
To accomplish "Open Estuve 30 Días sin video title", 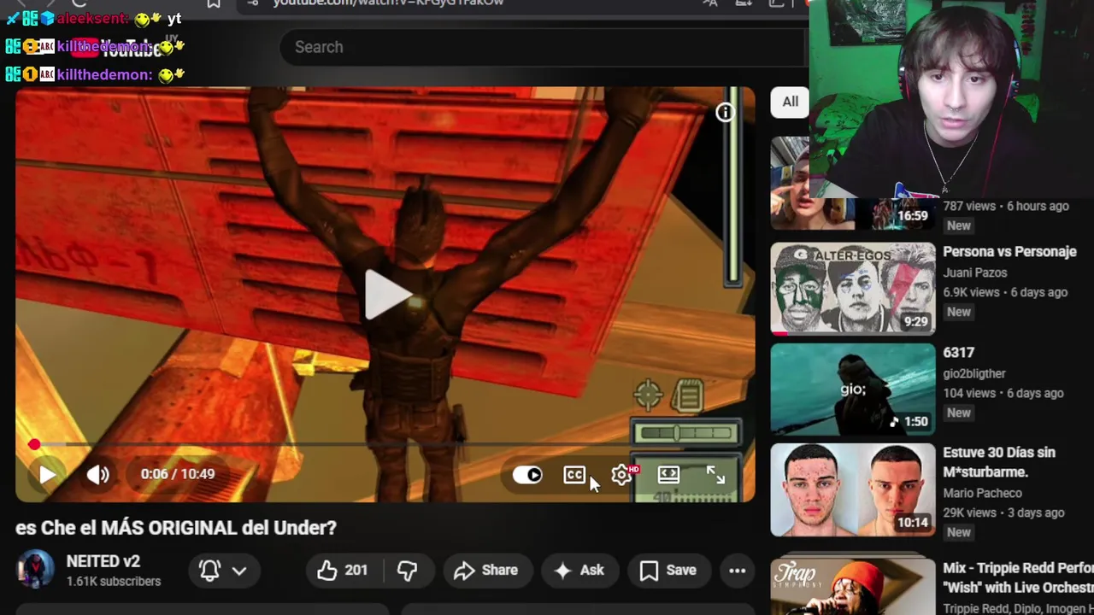I will [x=999, y=462].
